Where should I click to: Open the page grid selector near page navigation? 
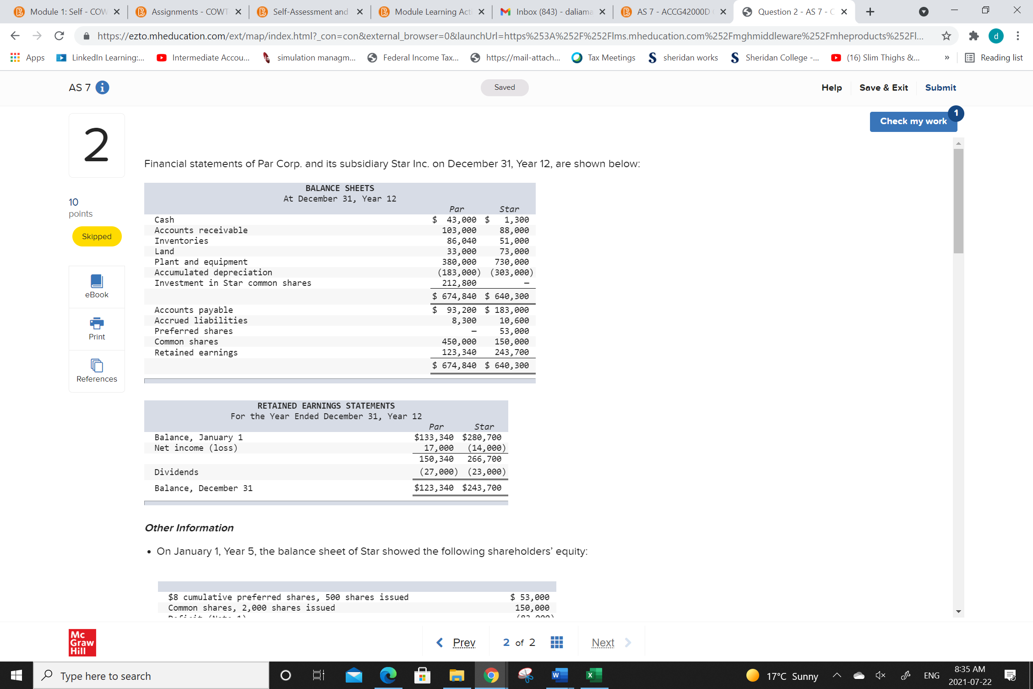556,642
